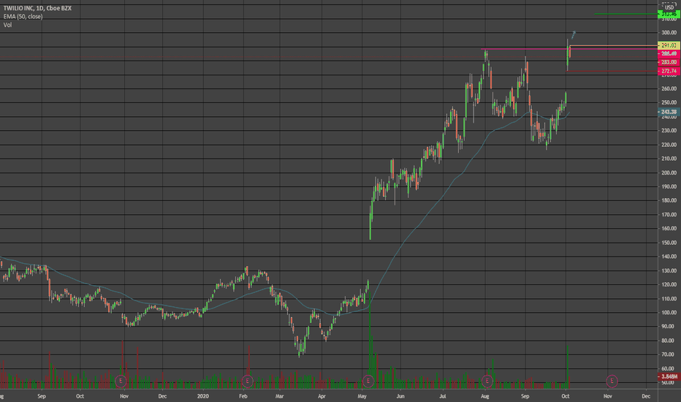Click the 100.00 price axis label

(669, 313)
